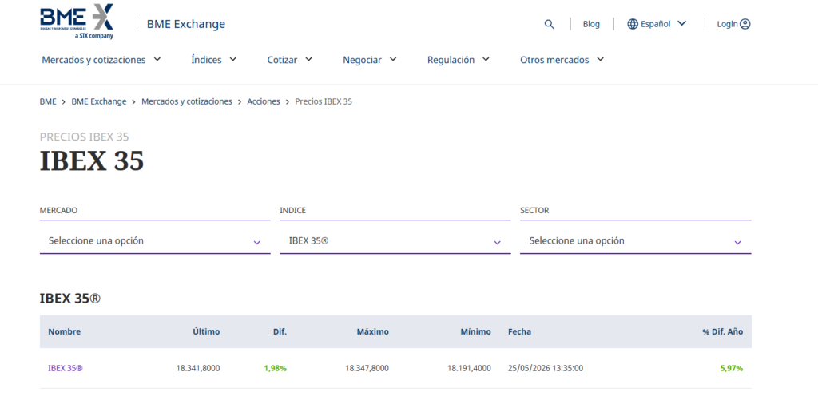The width and height of the screenshot is (818, 416).
Task: Click the 1,98% difference value
Action: pyautogui.click(x=276, y=368)
